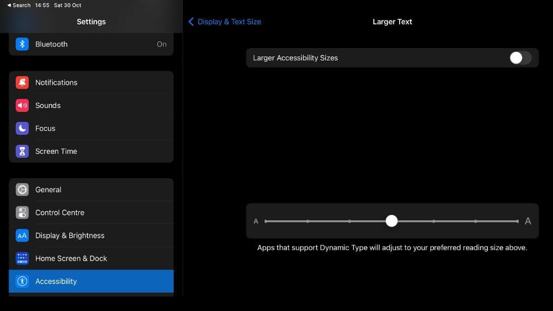Screen dimensions: 553x311
Task: Tap the Accessibility figure icon
Action: coord(22,281)
